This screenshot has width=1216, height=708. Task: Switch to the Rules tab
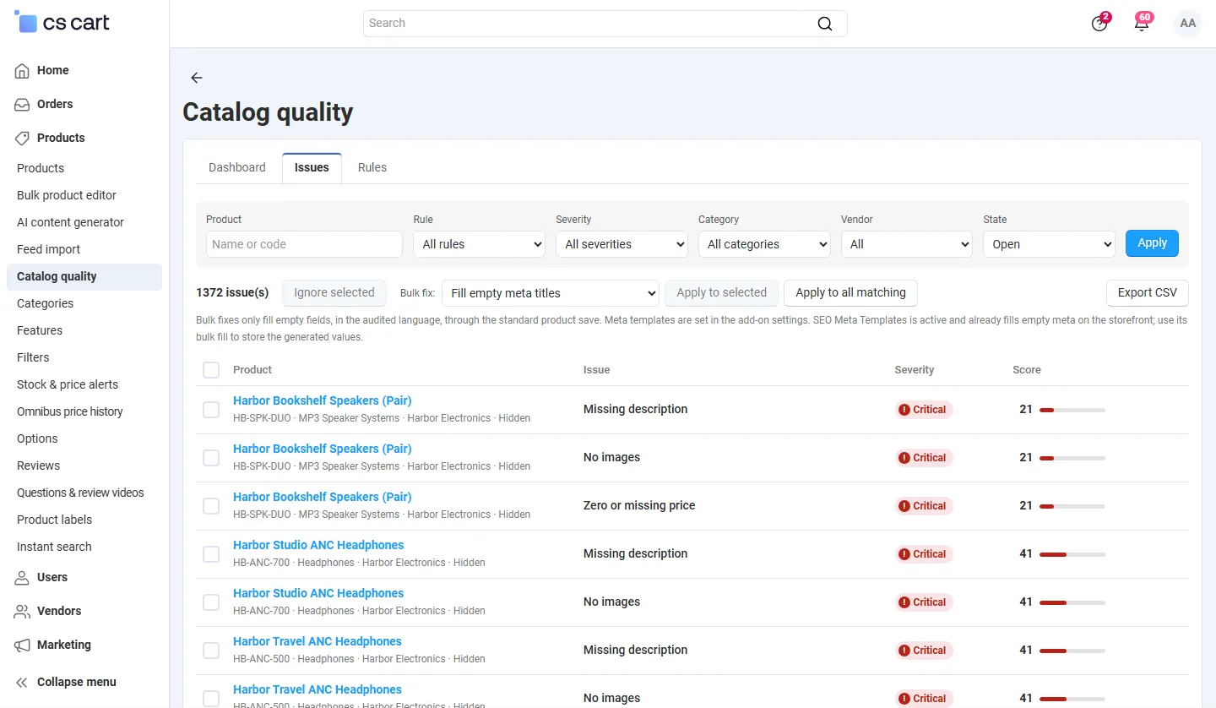point(372,167)
